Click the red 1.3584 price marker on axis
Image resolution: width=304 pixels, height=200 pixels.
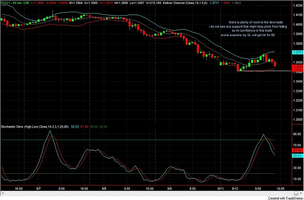(x=298, y=67)
